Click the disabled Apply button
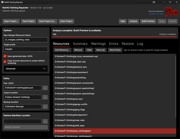Image resolution: width=180 pixels, height=139 pixels. pyautogui.click(x=162, y=21)
